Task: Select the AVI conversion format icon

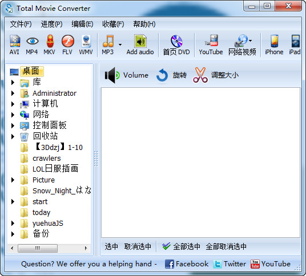Action: click(x=15, y=41)
